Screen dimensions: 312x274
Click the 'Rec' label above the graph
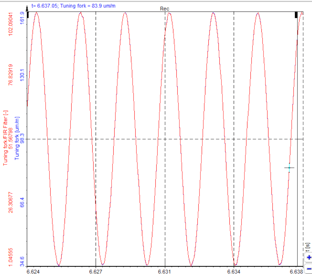pyautogui.click(x=165, y=9)
